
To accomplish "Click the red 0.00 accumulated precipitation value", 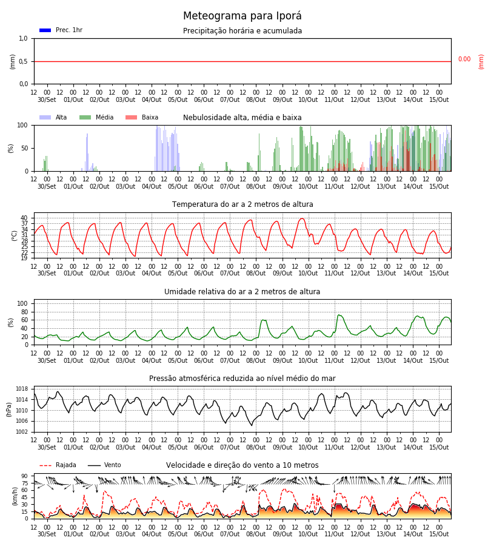I will pyautogui.click(x=464, y=59).
